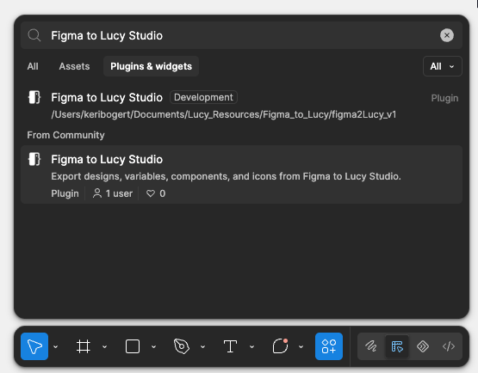Switch to Design mode icon

click(397, 346)
